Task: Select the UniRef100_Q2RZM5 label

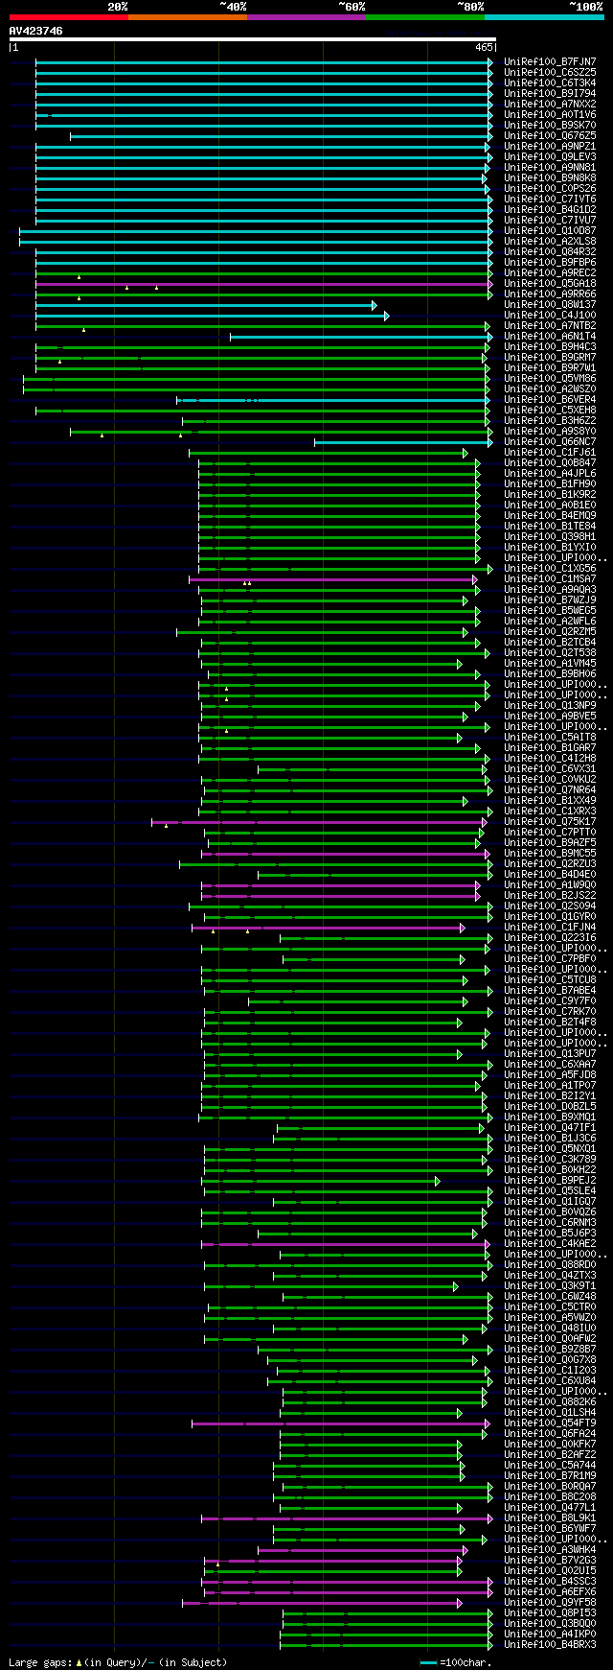Action: 550,631
